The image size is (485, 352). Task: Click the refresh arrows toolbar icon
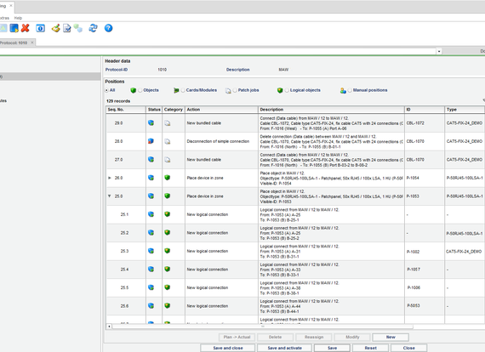(93, 28)
